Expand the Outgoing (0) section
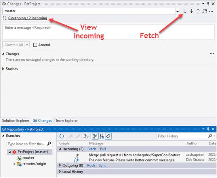Viewport: 217px width, 178px height. click(x=60, y=165)
